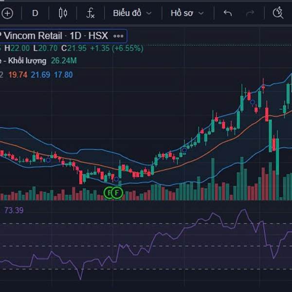Open the D daily timeframe selector

(35, 13)
